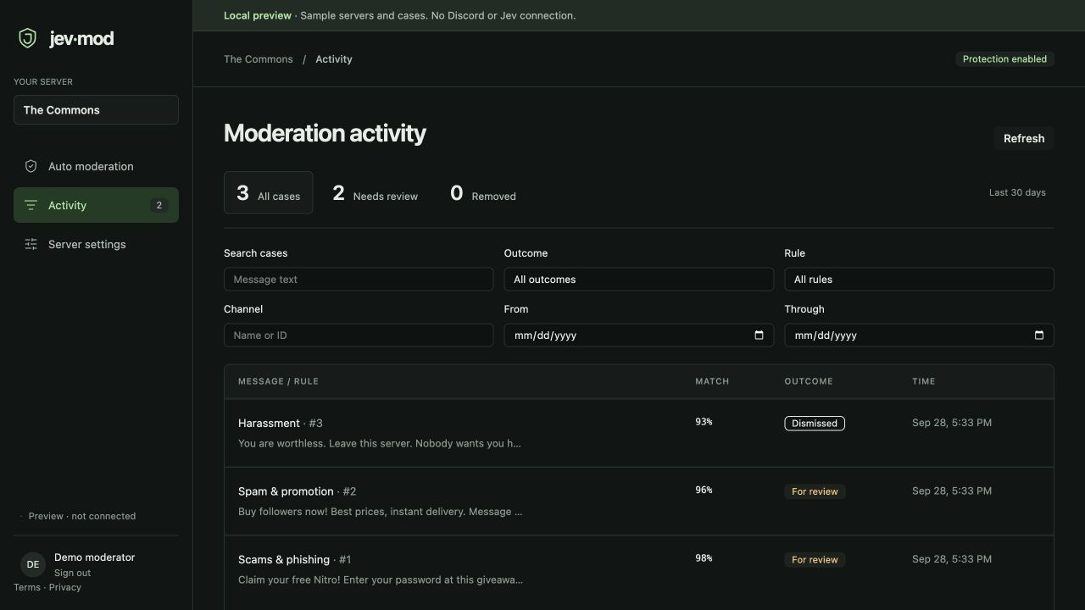Image resolution: width=1085 pixels, height=610 pixels.
Task: Open the From date calendar picker icon
Action: point(759,335)
